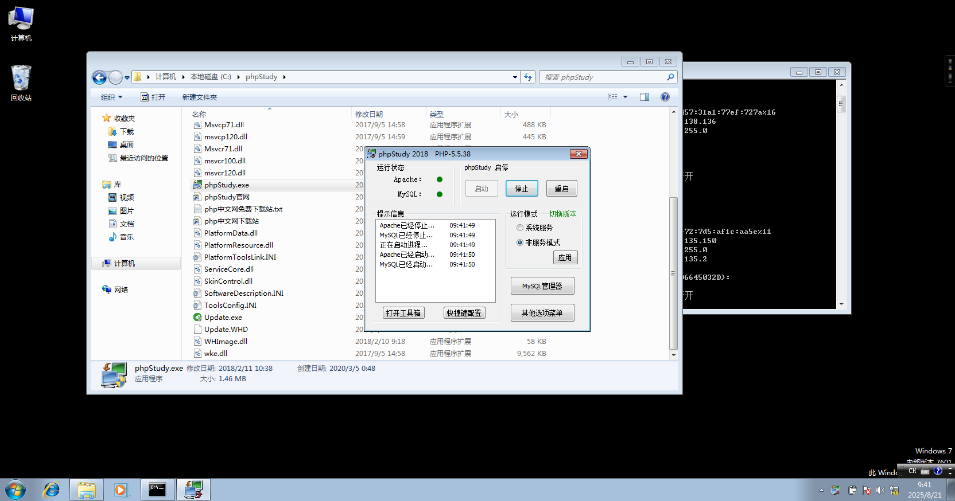955x501 pixels.
Task: Expand breadcrumb arrow after 计算机
Action: 184,77
